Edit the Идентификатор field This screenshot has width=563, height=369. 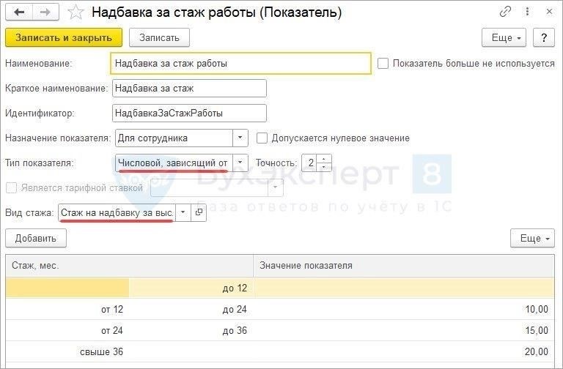pos(189,113)
